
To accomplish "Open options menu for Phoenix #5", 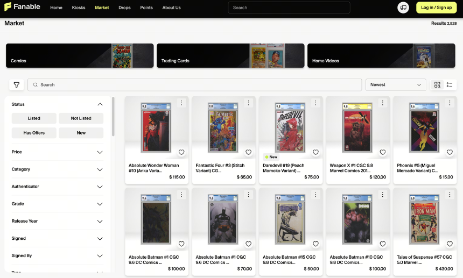I will coord(450,103).
